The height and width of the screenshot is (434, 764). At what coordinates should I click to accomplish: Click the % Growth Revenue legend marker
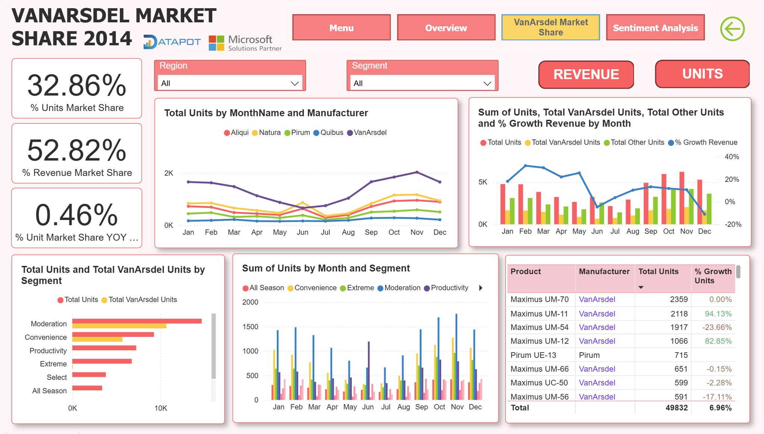click(x=671, y=142)
